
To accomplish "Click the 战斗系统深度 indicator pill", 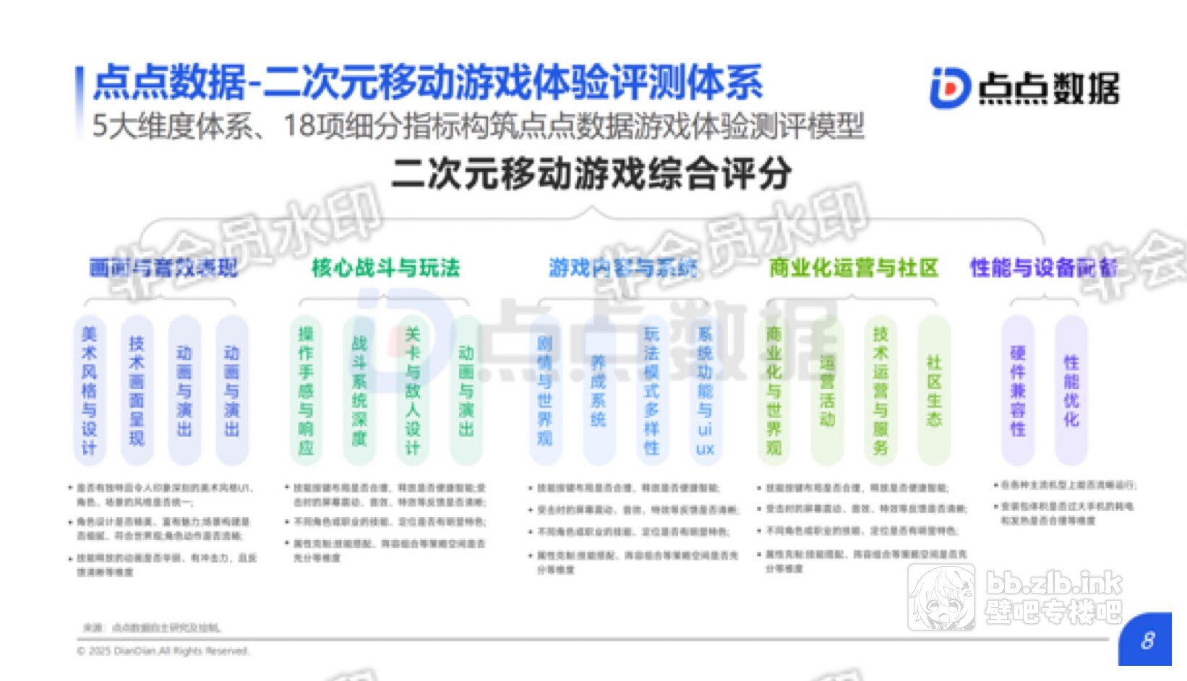I will [359, 390].
